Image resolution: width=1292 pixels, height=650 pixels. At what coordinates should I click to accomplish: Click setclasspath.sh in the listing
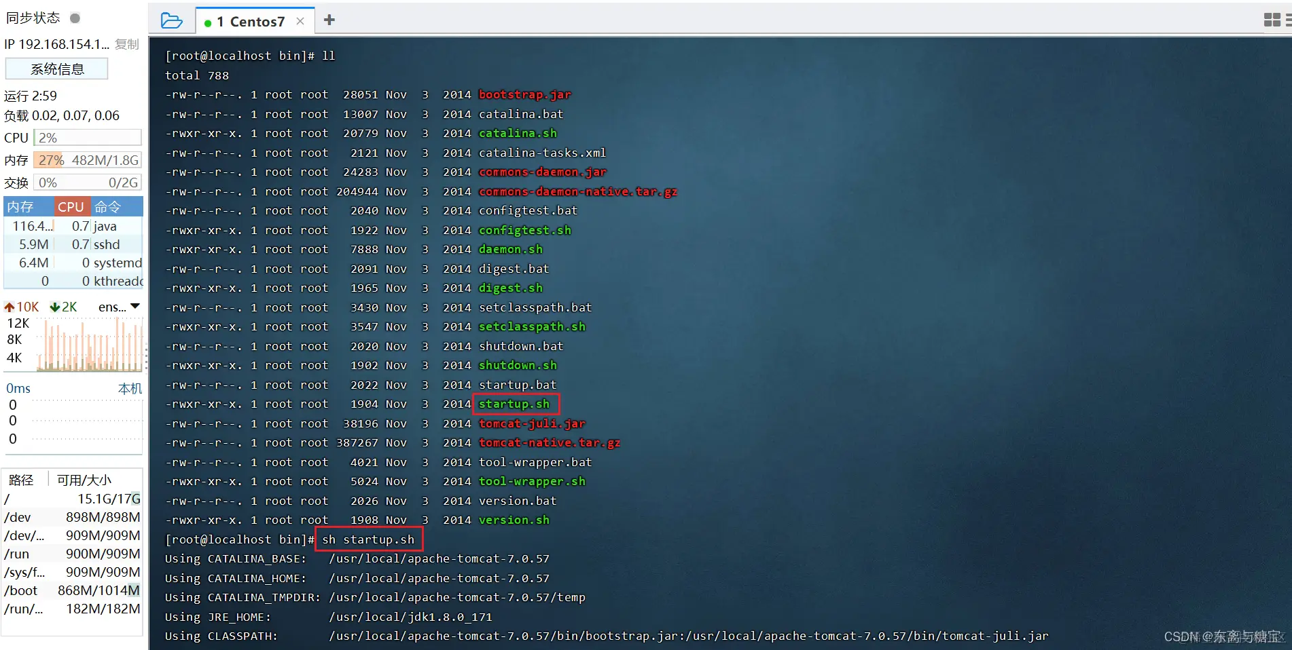[x=532, y=326]
